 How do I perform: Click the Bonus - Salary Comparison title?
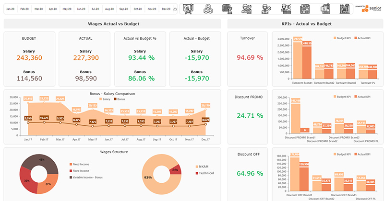[x=112, y=94]
